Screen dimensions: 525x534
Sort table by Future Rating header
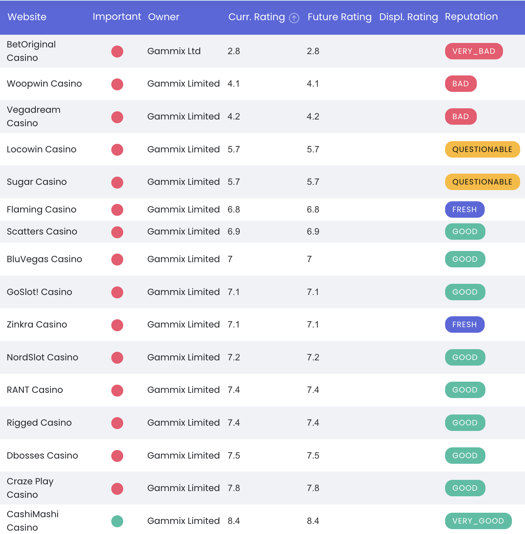pyautogui.click(x=339, y=17)
